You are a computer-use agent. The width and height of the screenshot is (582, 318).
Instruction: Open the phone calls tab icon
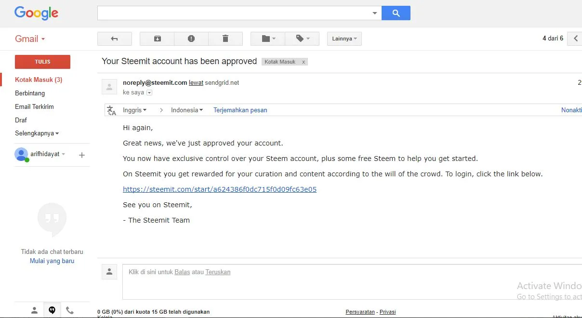point(70,310)
